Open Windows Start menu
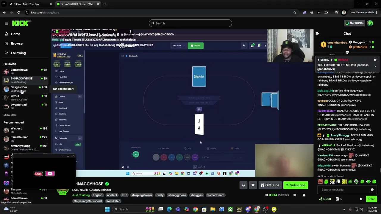 coord(107,209)
